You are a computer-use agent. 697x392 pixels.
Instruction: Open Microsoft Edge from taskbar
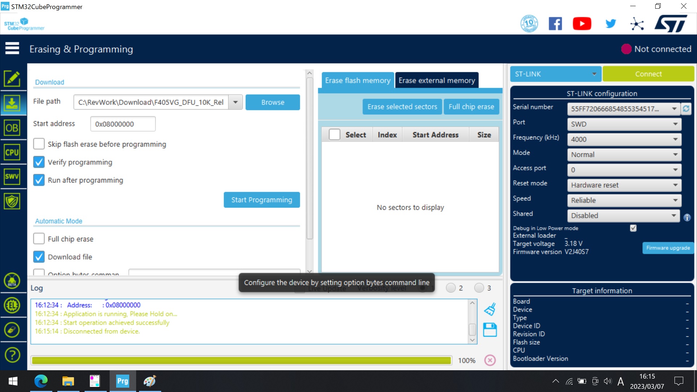click(41, 381)
